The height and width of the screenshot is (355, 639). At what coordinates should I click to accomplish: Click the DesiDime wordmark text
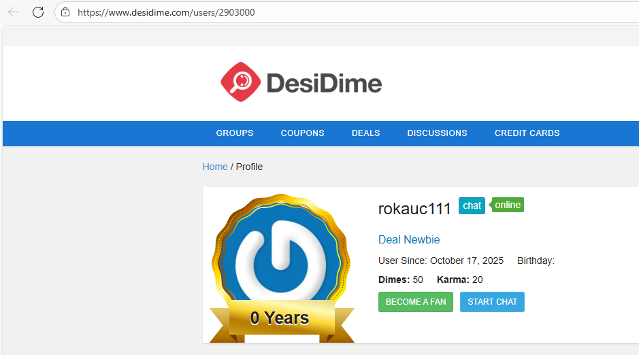(x=324, y=83)
